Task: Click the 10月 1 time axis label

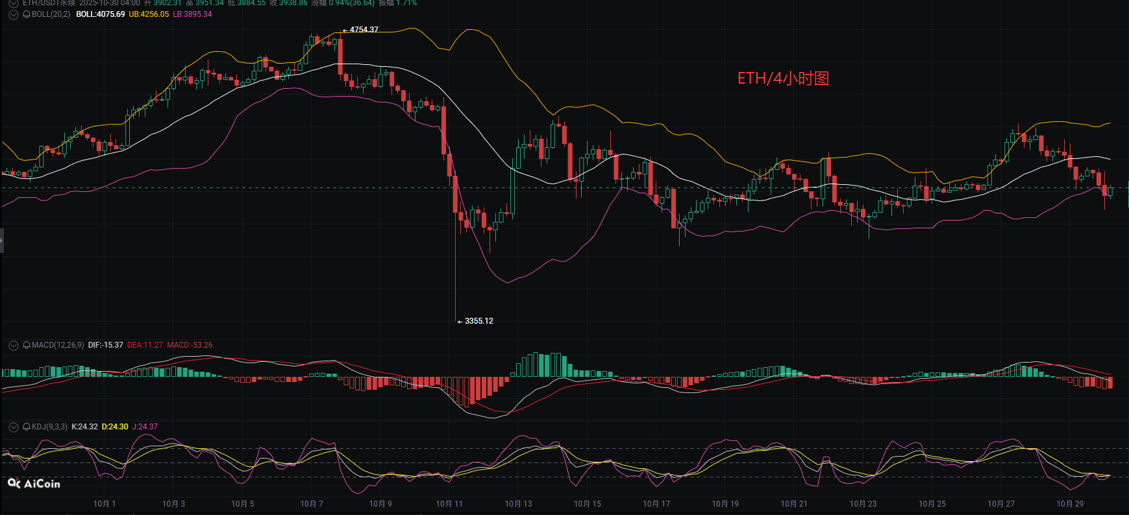Action: click(x=105, y=504)
